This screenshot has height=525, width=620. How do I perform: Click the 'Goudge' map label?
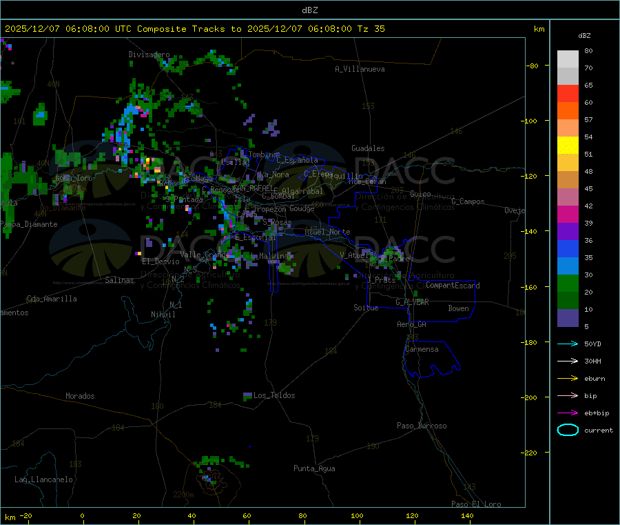pyautogui.click(x=302, y=208)
